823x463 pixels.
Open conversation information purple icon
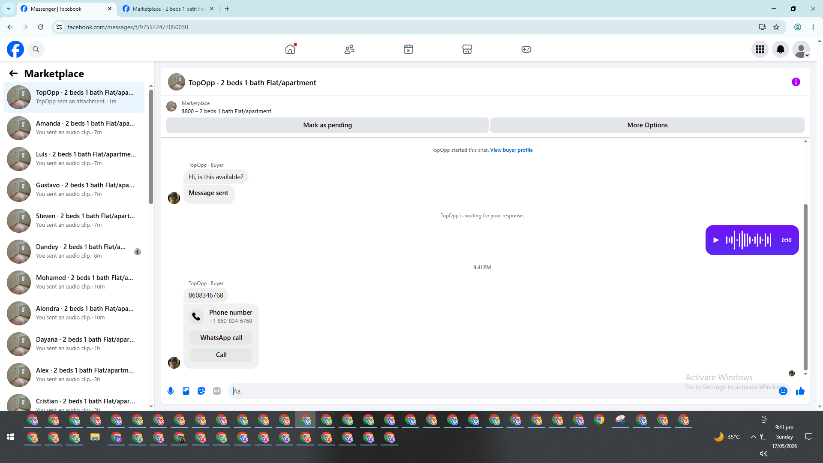796,82
